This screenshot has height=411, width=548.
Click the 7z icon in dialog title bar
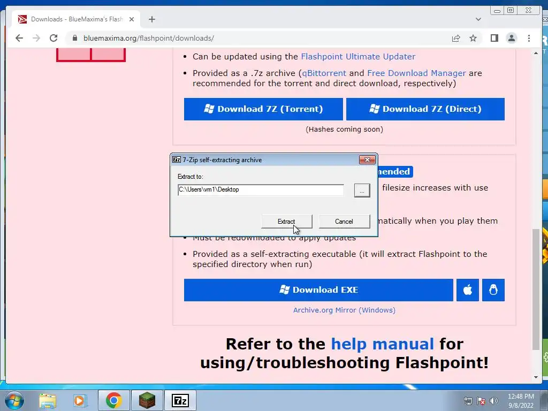[177, 159]
